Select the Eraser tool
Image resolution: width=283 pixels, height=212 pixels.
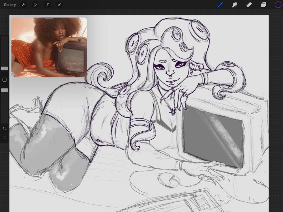click(x=249, y=5)
